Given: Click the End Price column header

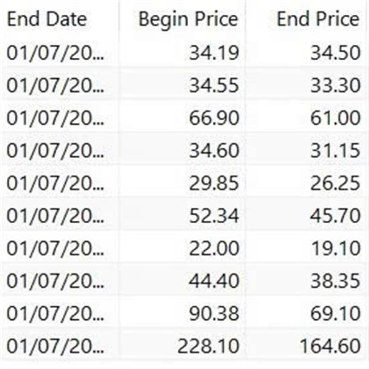Looking at the screenshot, I should pos(318,19).
